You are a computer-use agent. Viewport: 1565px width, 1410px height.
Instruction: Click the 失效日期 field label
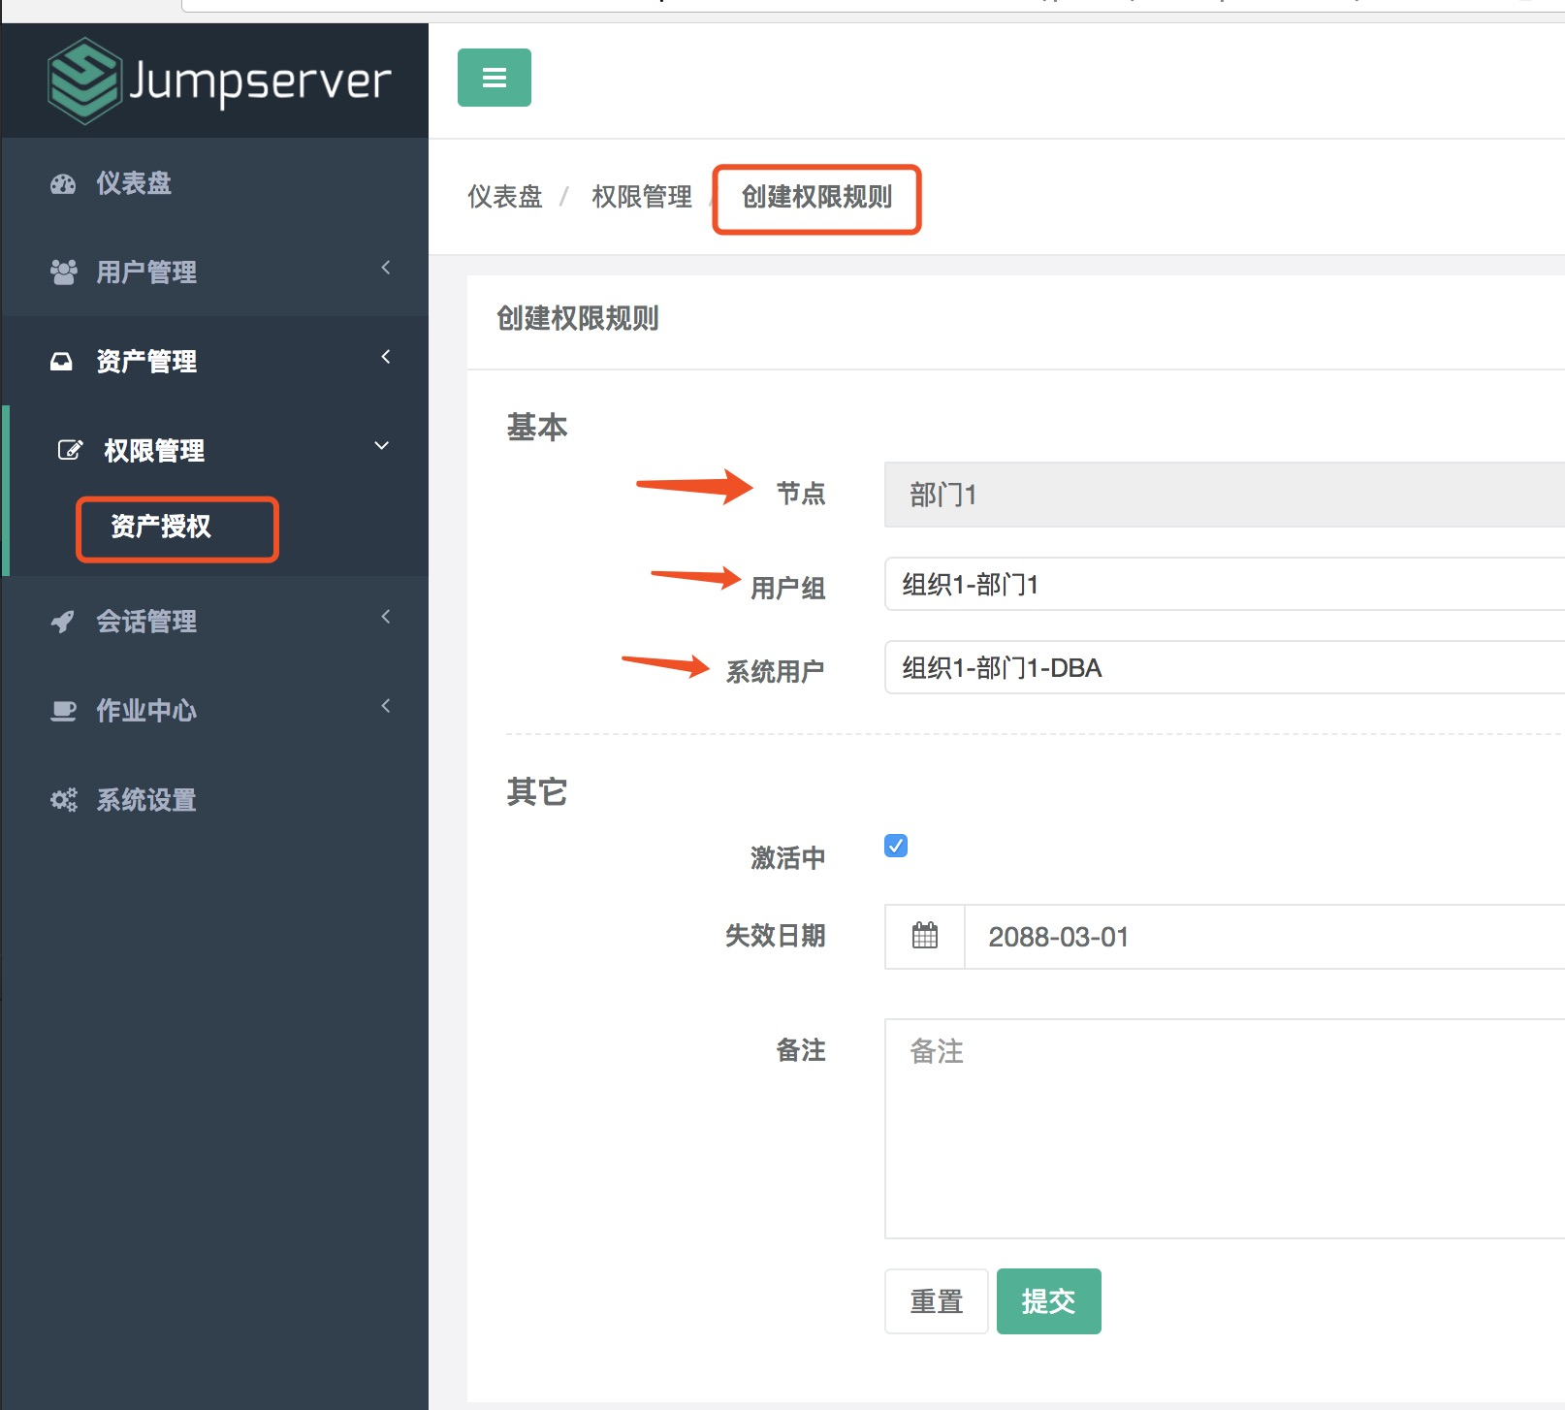pos(776,936)
